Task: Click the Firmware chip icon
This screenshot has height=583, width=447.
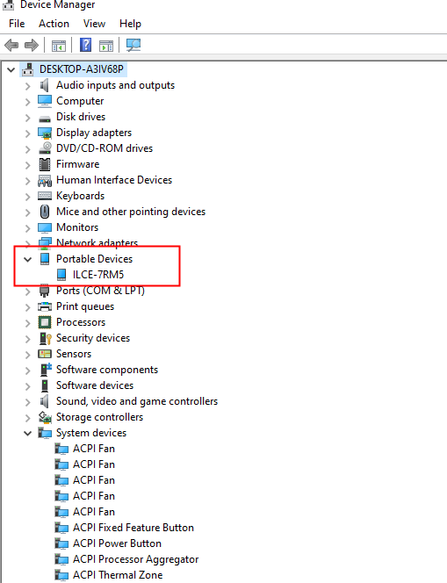Action: pyautogui.click(x=45, y=164)
